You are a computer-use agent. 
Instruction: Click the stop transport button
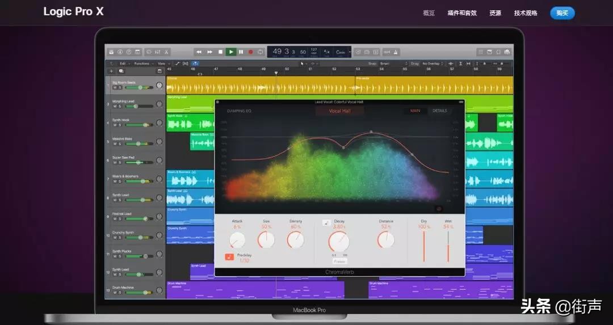[x=220, y=52]
